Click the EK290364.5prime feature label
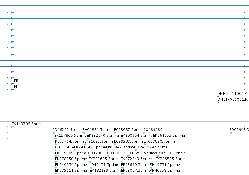The height and width of the screenshot is (175, 249). tap(137, 136)
